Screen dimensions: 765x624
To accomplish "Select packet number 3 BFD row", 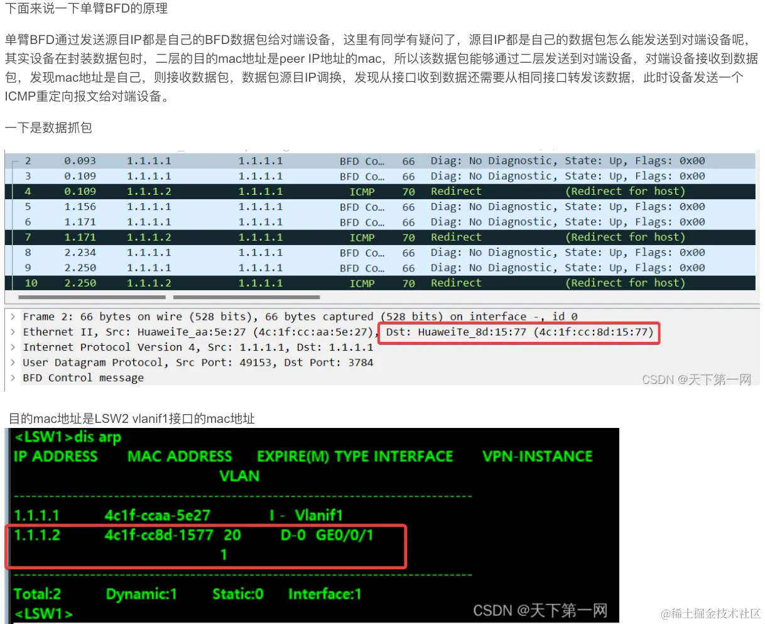I will (380, 177).
